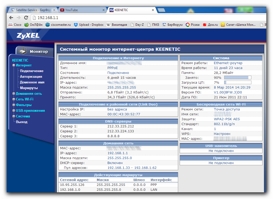273x199 pixels.
Task: Expand the Домашняя сеть section
Action: click(14, 94)
